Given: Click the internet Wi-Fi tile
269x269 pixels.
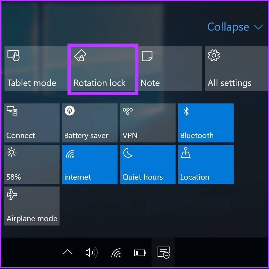Looking at the screenshot, I should (90, 164).
